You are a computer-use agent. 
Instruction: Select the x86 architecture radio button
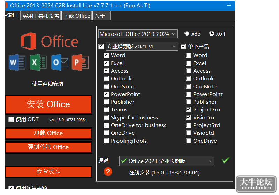(x=187, y=33)
